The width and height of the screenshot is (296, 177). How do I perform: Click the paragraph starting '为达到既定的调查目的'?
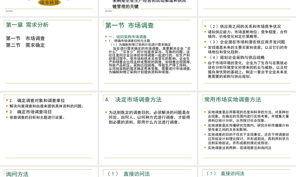pos(149,117)
